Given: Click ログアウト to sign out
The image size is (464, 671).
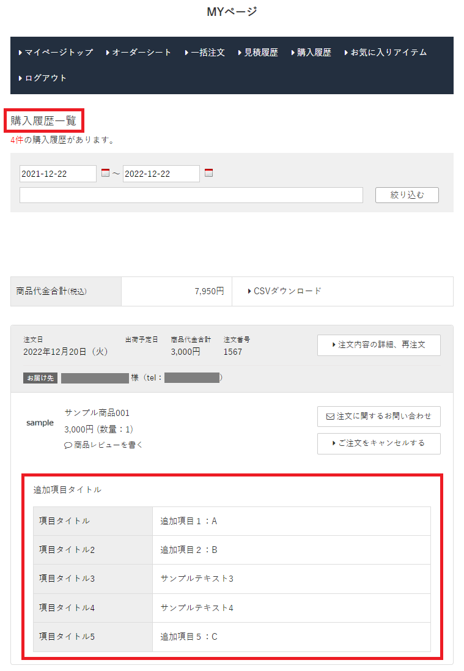Looking at the screenshot, I should pyautogui.click(x=43, y=78).
